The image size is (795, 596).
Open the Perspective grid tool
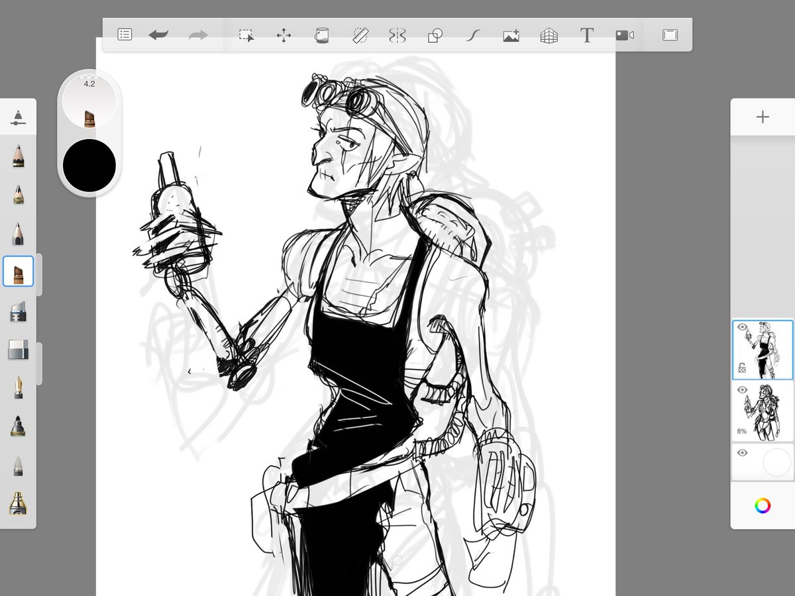tap(549, 36)
